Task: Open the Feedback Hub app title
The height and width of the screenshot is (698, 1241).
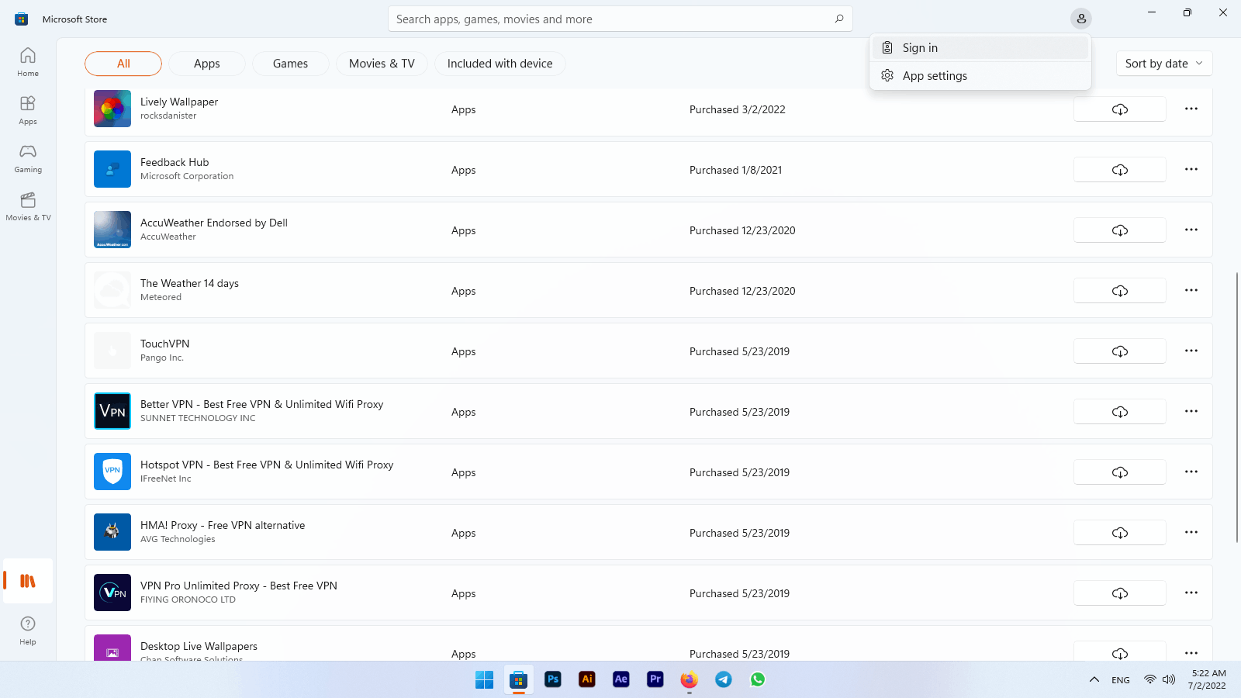Action: [x=175, y=162]
